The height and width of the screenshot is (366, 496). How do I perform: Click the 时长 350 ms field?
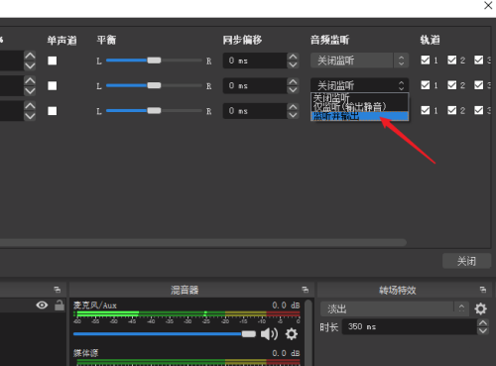tap(410, 326)
